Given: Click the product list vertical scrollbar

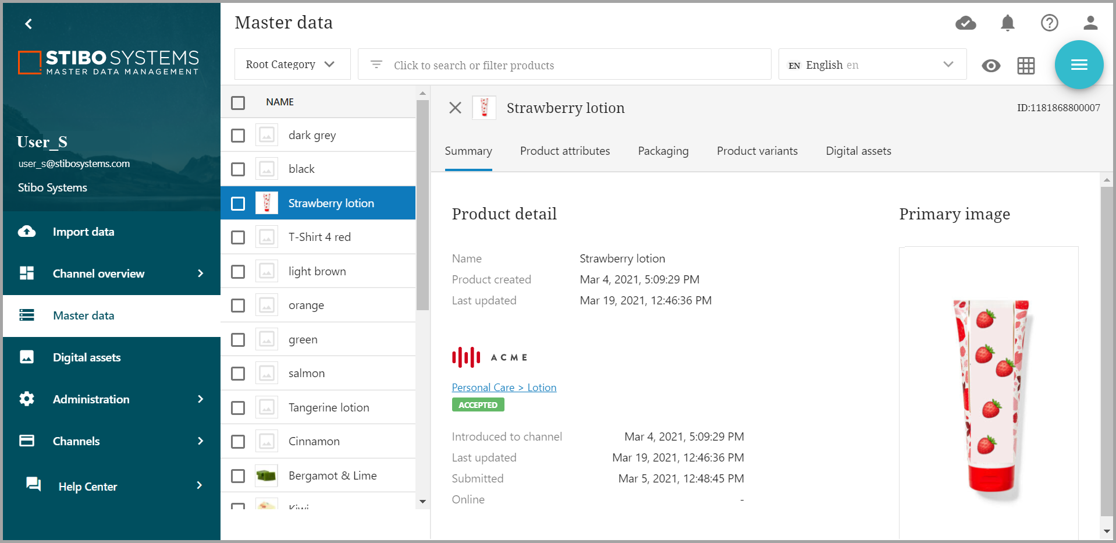Looking at the screenshot, I should 422,204.
